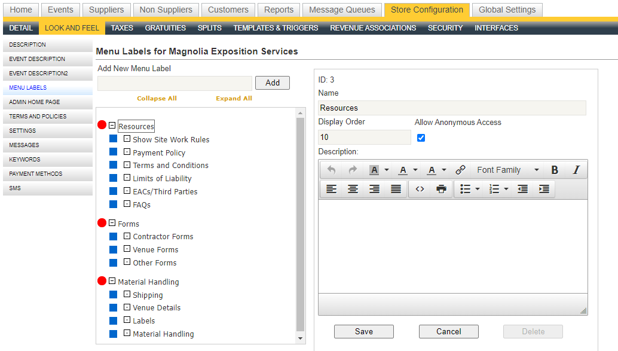618x351 pixels.
Task: Click the Print icon in the editor
Action: [x=440, y=189]
